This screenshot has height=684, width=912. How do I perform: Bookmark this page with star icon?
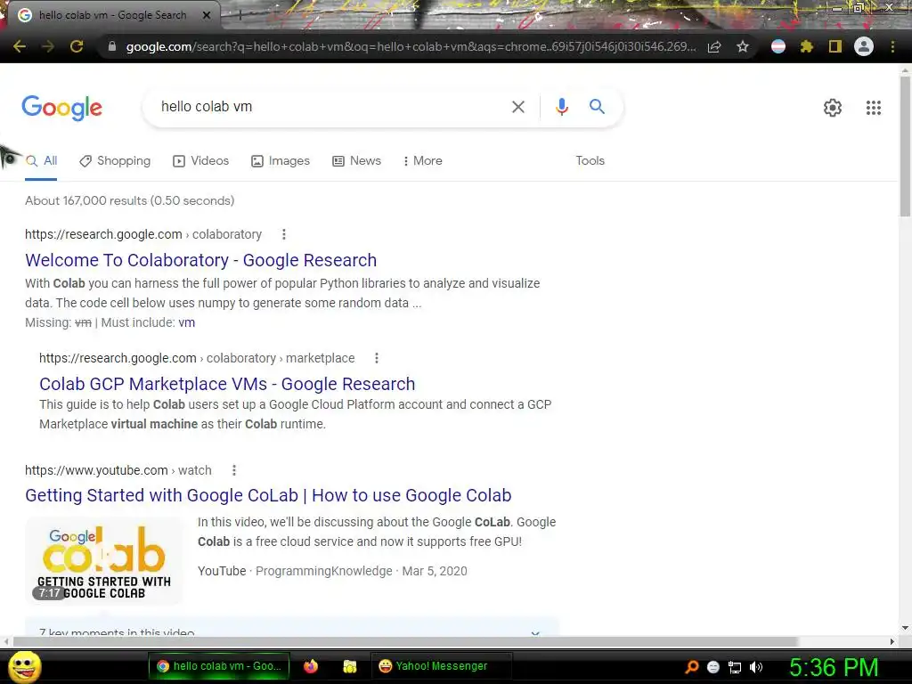[x=742, y=46]
